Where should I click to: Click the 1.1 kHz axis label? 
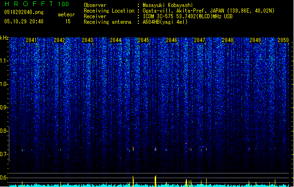coord(4,61)
